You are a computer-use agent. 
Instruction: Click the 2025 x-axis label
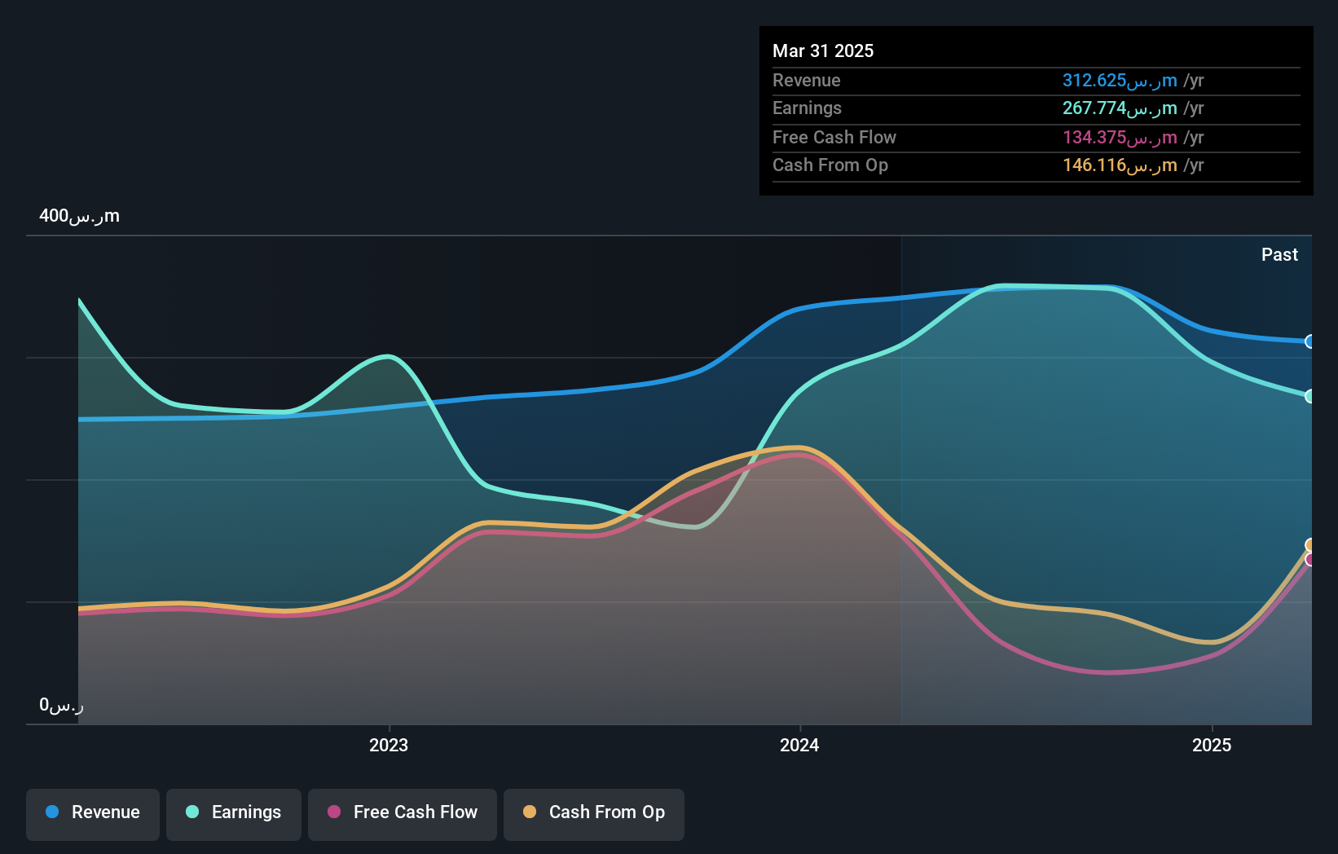click(1212, 745)
